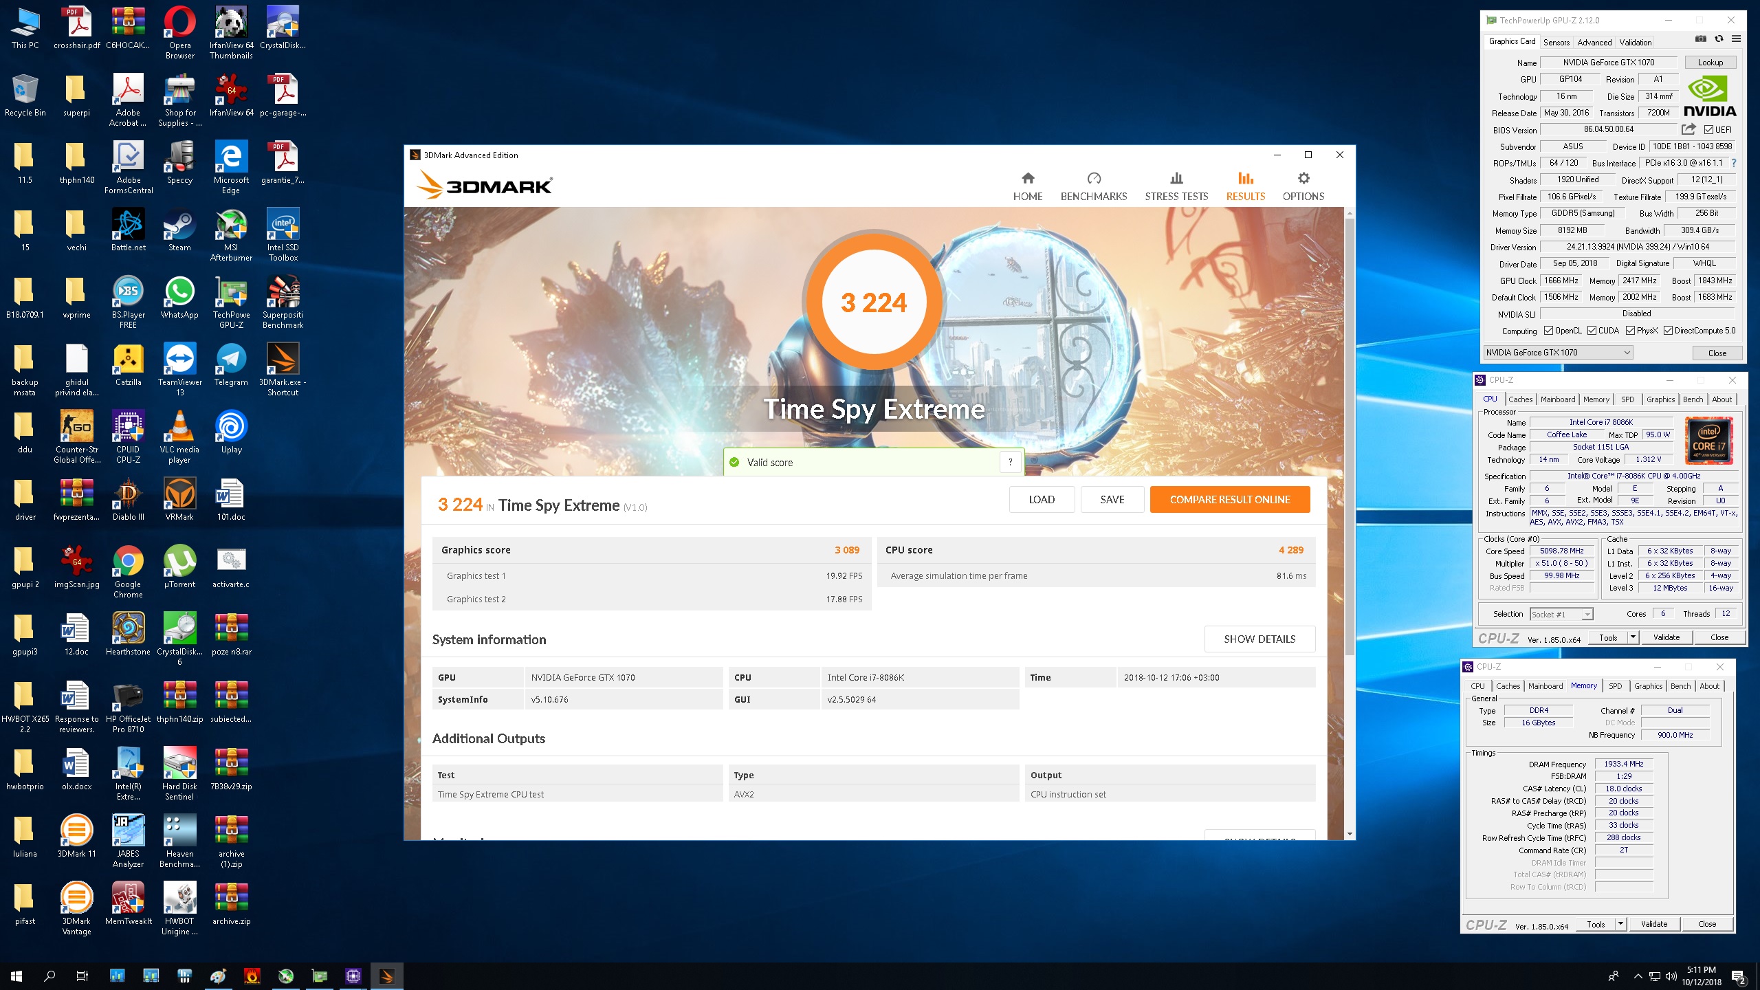Open Windows Start menu
1760x990 pixels.
16,976
